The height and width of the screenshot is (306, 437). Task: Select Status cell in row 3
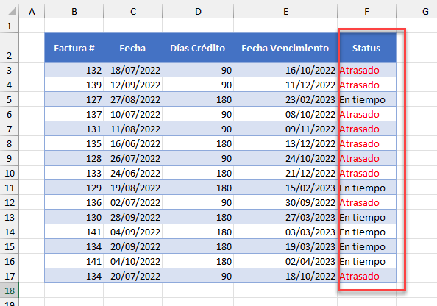[366, 70]
